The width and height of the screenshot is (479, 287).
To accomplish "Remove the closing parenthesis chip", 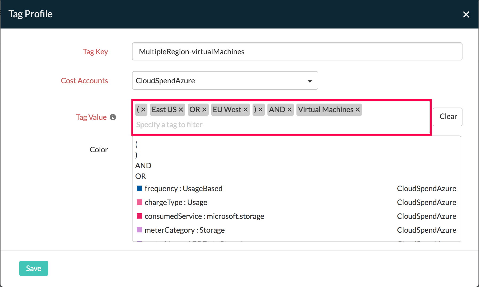I will click(x=261, y=110).
